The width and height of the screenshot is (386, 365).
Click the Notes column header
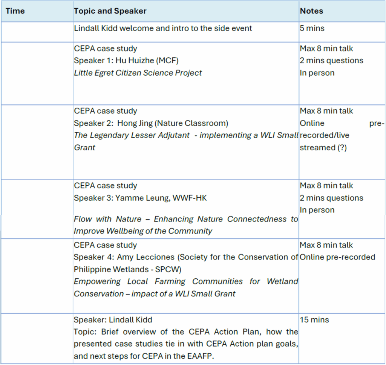[x=311, y=11]
